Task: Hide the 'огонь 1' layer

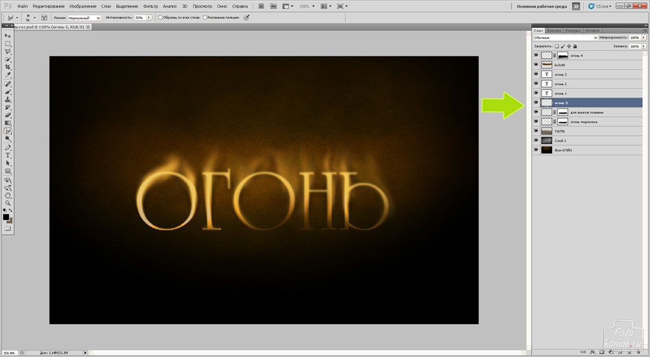Action: click(x=536, y=93)
